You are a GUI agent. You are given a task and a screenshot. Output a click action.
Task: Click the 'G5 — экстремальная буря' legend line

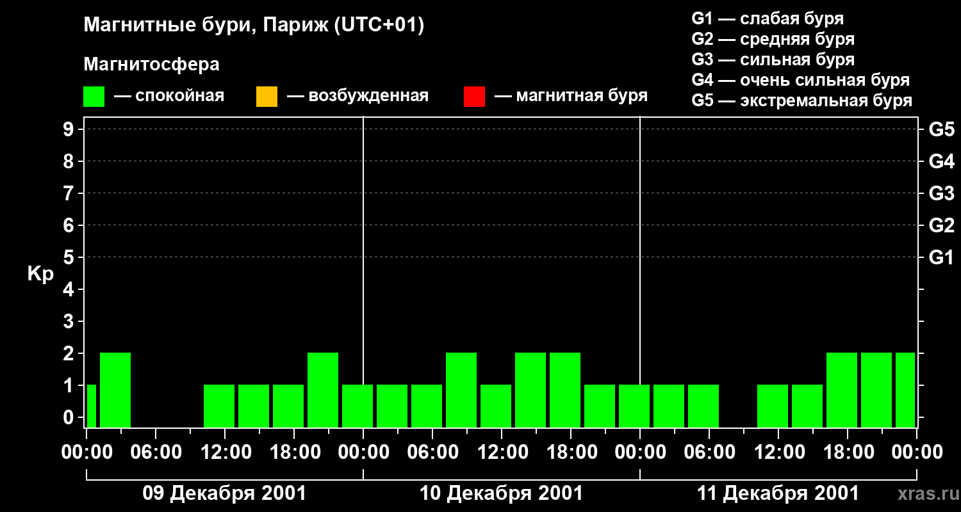(802, 101)
